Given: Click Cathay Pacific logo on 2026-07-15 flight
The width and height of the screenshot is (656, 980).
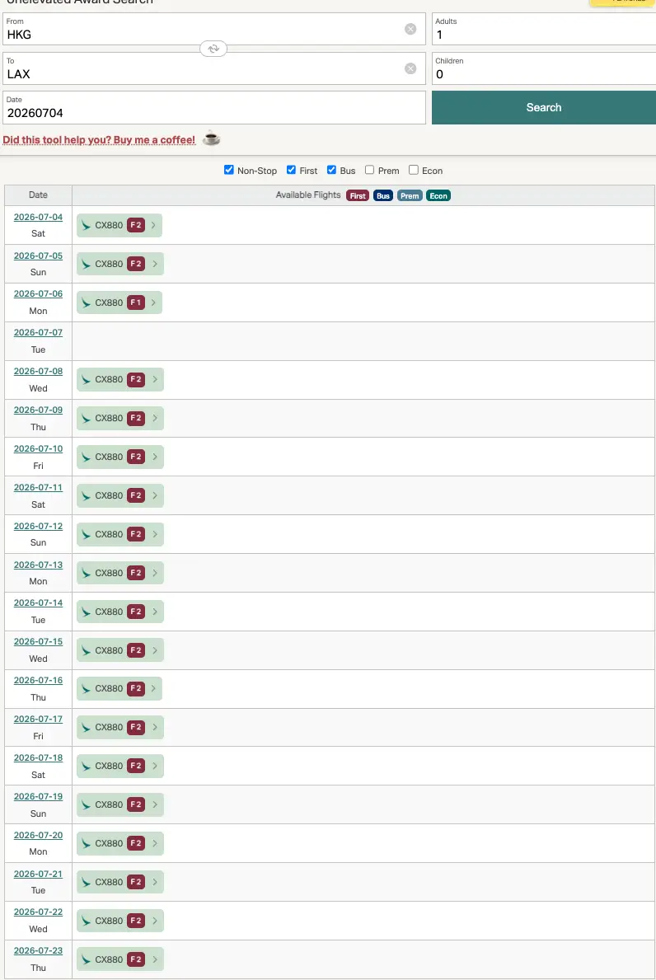Looking at the screenshot, I should tap(87, 650).
